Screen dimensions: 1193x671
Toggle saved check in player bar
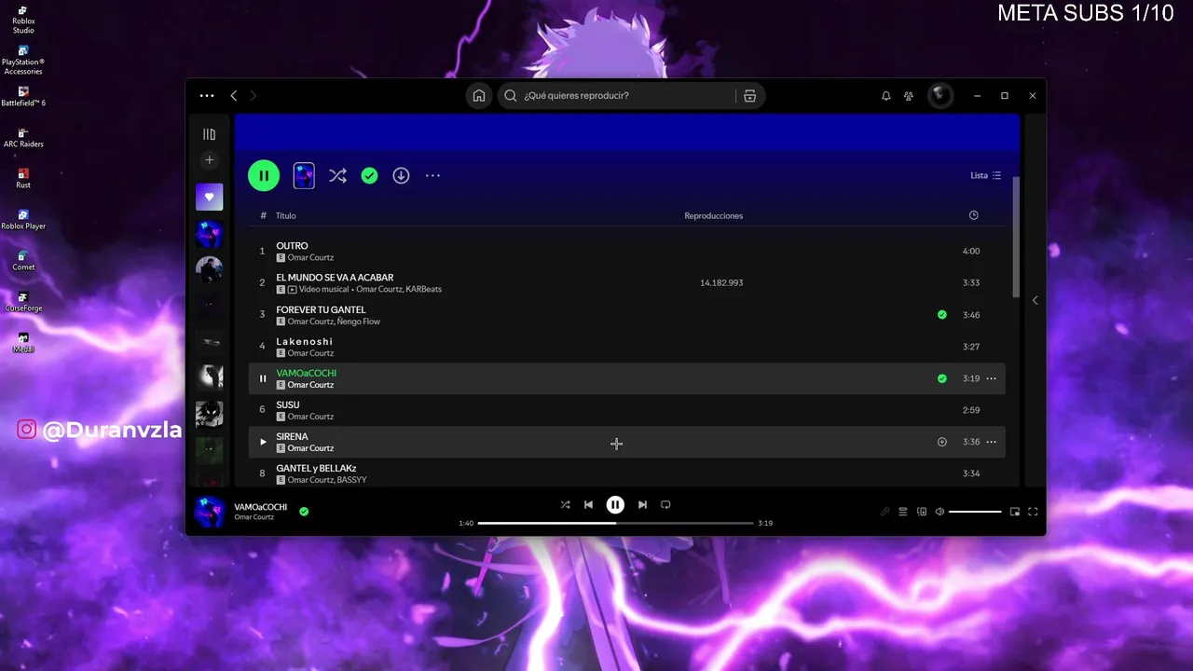tap(304, 511)
